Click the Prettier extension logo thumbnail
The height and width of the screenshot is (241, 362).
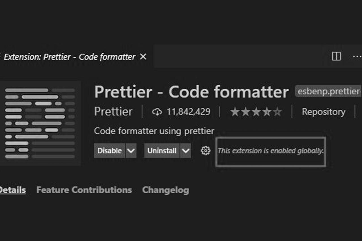point(40,123)
